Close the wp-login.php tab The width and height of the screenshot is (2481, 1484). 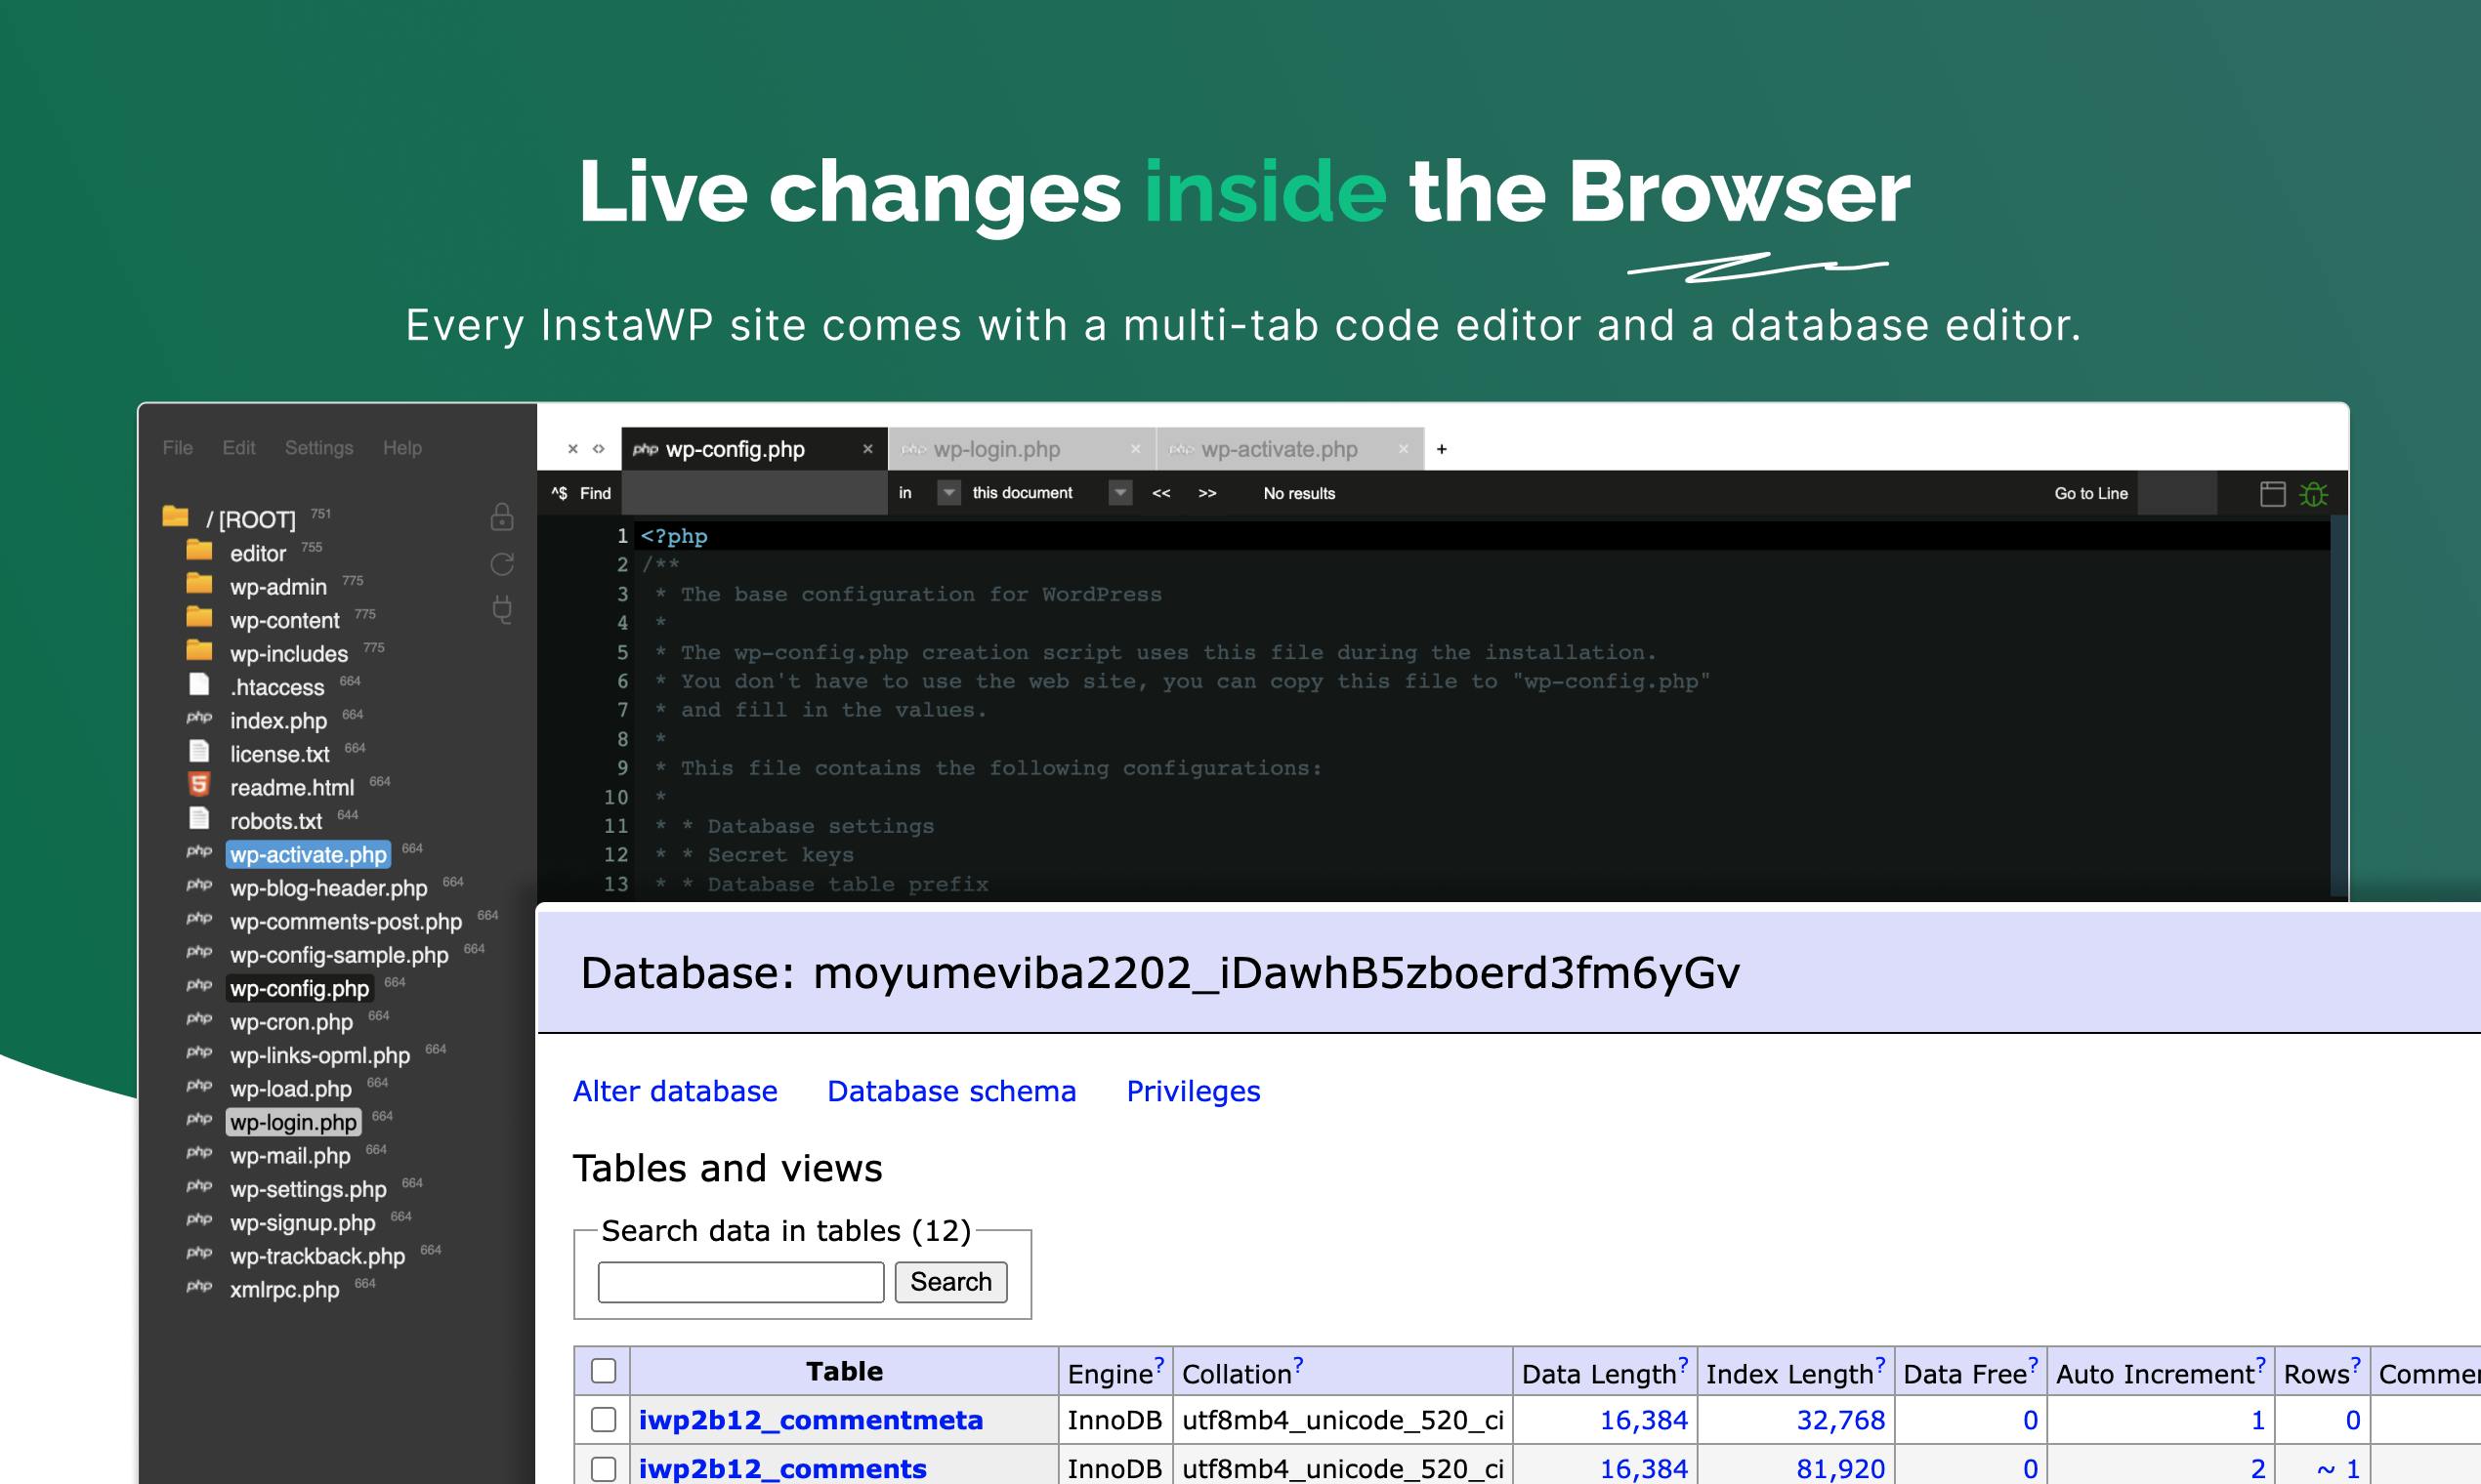[x=1135, y=449]
